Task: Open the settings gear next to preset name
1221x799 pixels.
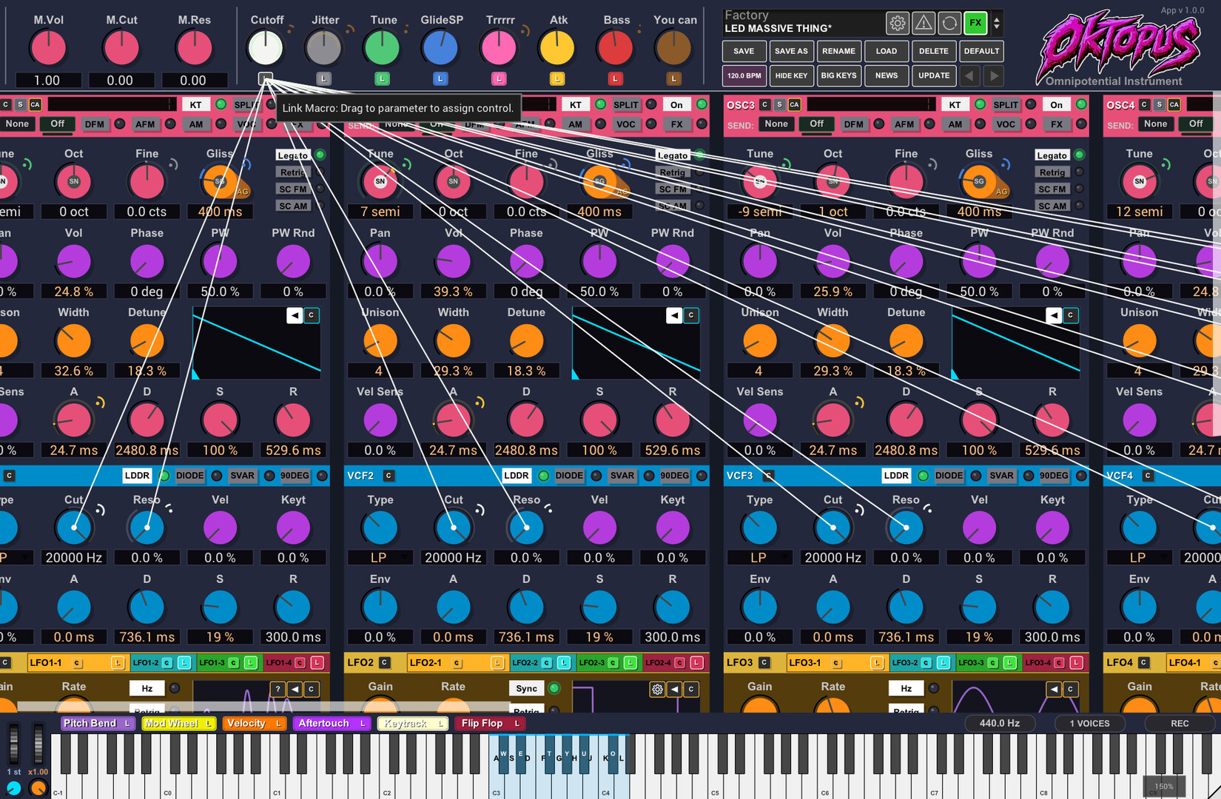Action: (897, 24)
